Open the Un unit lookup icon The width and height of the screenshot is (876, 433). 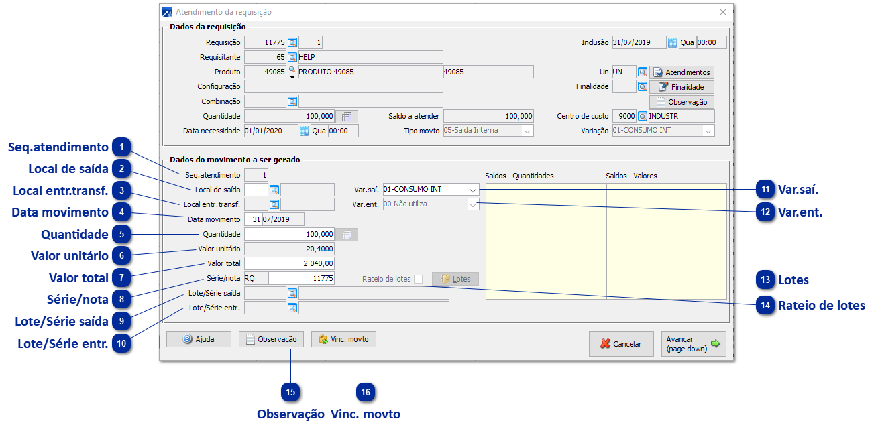(642, 72)
